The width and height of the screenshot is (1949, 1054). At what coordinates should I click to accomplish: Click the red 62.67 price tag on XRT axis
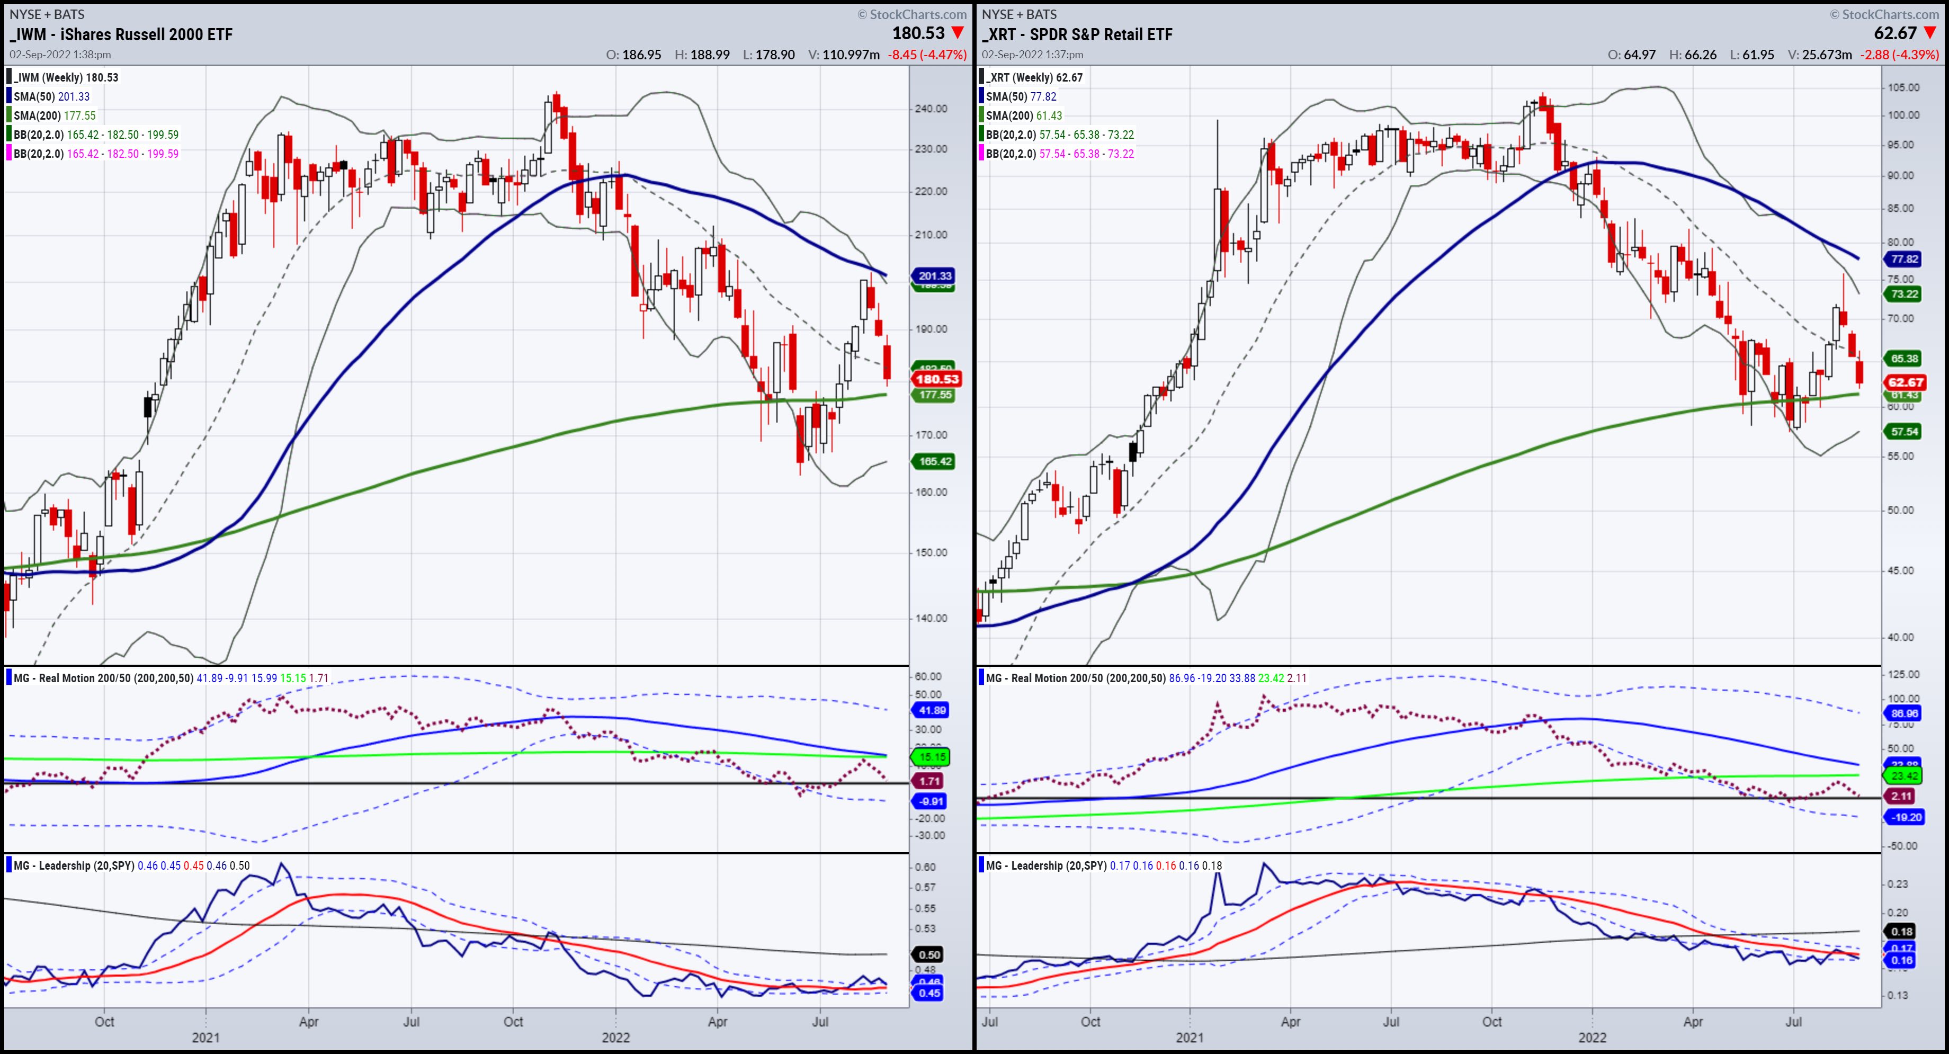click(x=1905, y=382)
